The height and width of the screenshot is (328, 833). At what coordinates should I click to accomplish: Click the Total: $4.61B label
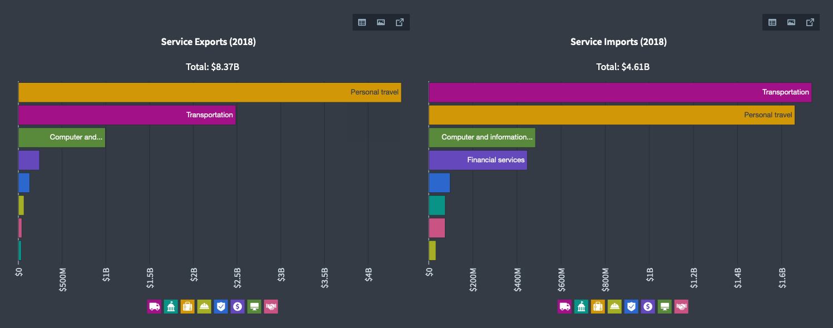tap(623, 67)
